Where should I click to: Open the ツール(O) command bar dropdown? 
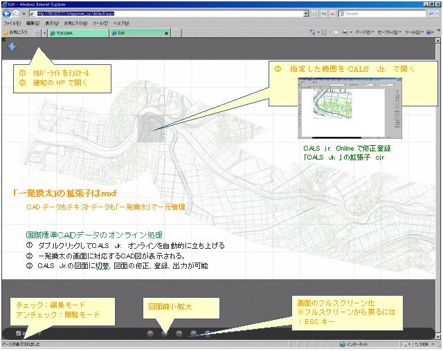(414, 32)
